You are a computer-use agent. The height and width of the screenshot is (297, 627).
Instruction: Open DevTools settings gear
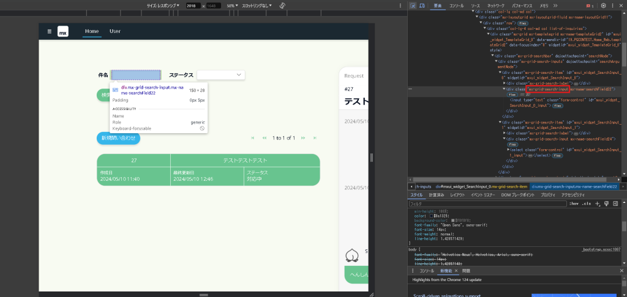(x=603, y=5)
